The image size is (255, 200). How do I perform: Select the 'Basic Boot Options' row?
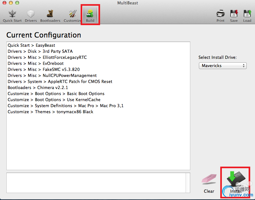98,93
